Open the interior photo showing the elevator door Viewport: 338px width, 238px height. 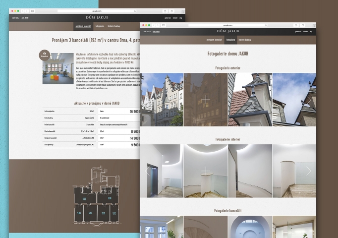(162, 171)
